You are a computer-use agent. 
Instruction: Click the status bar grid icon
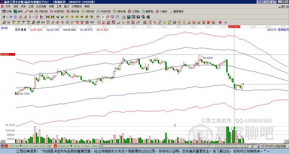(2, 146)
